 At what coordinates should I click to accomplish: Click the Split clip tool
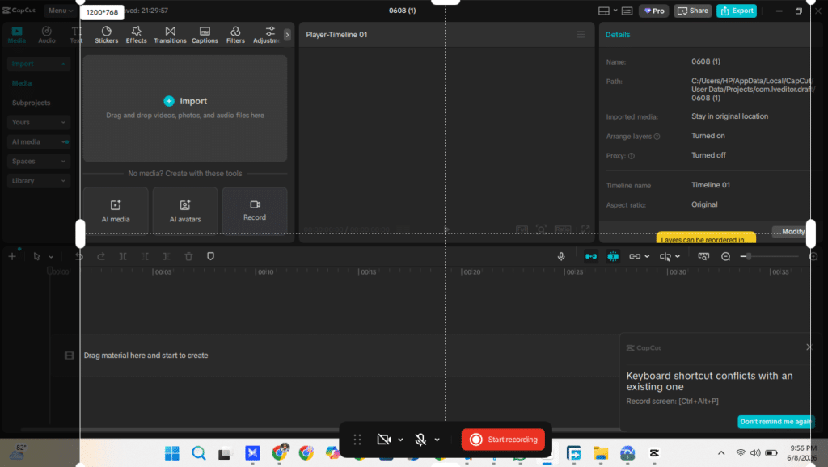[x=123, y=256]
